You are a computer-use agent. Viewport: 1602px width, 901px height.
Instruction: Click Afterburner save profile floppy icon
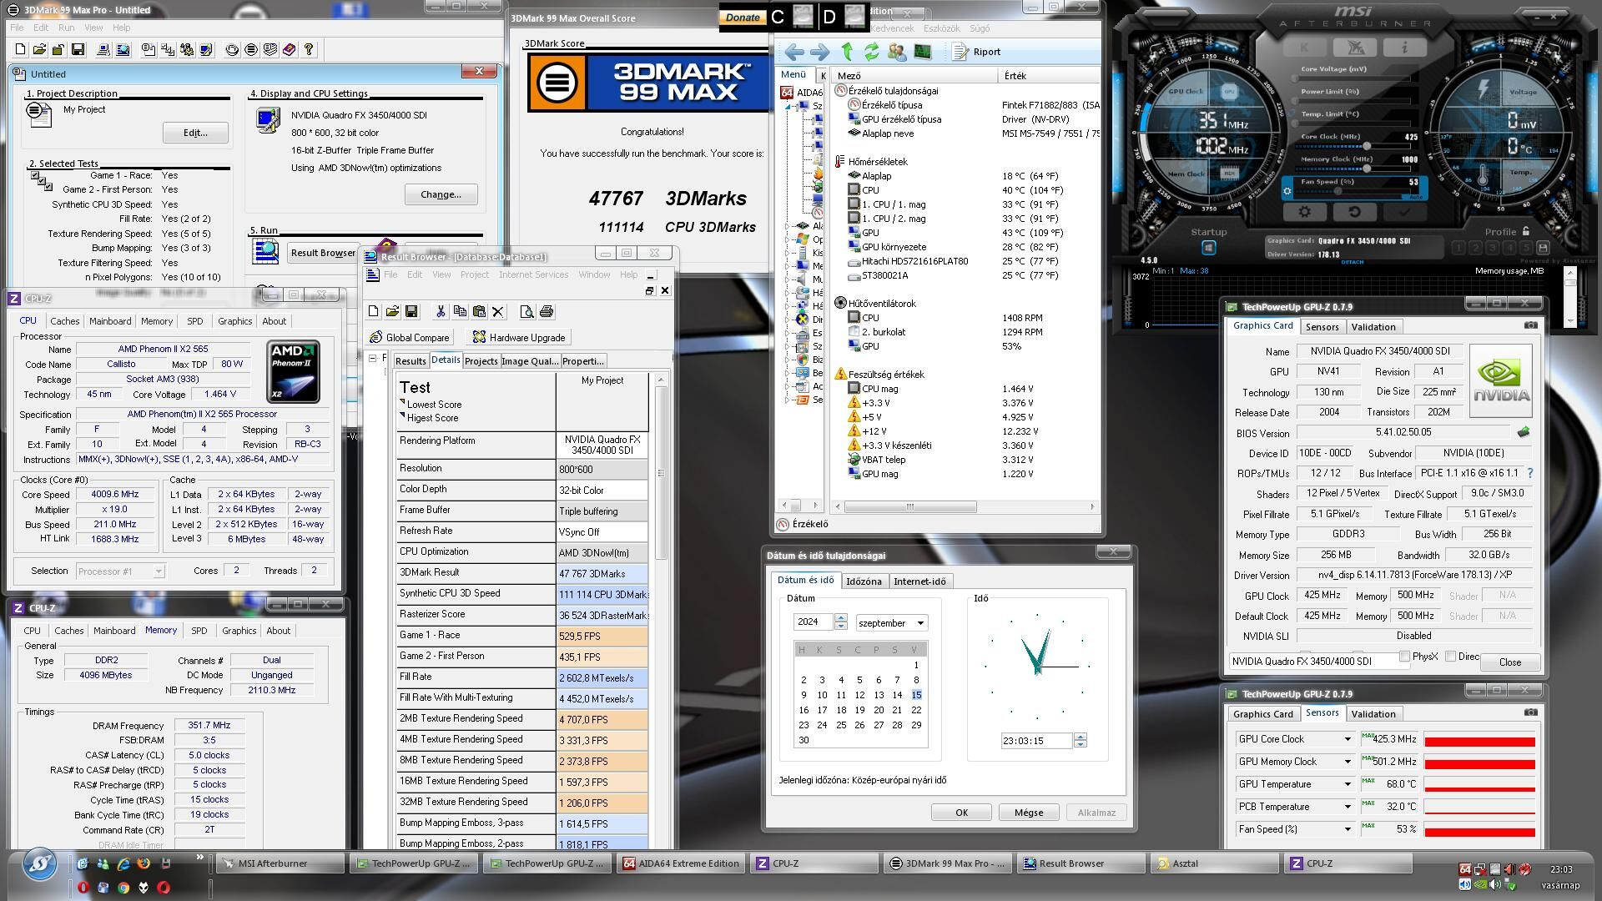click(1543, 248)
